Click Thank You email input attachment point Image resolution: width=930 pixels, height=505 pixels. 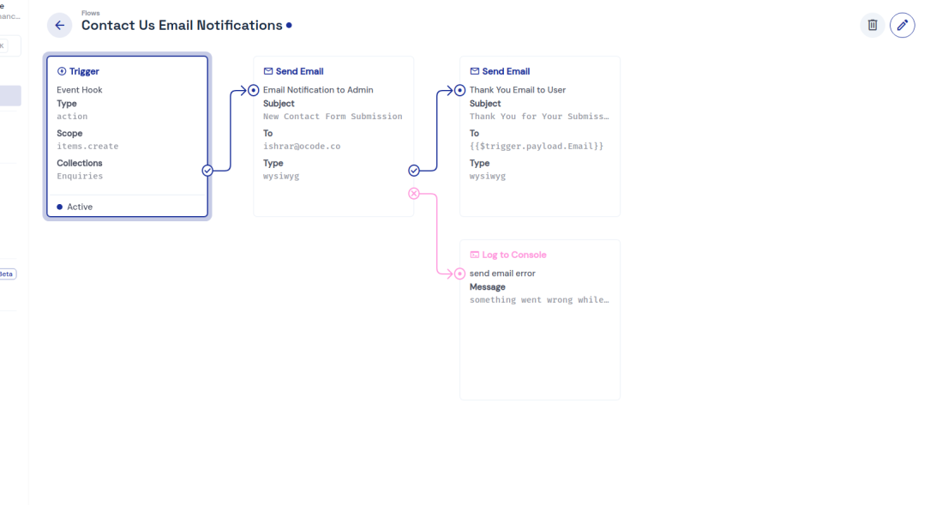point(460,90)
